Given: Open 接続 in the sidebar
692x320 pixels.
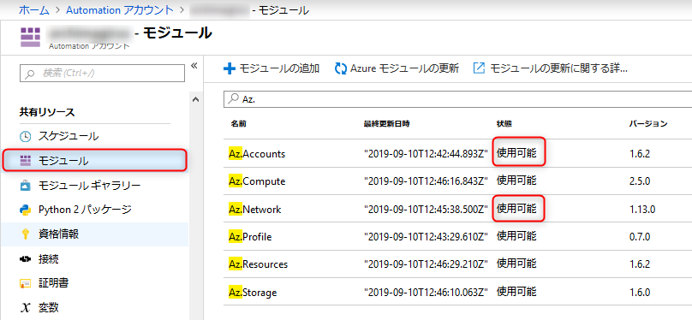Looking at the screenshot, I should click(x=49, y=258).
